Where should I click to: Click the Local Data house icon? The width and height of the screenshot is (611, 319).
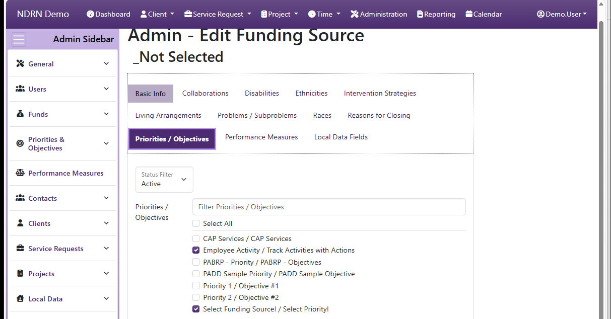(20, 299)
